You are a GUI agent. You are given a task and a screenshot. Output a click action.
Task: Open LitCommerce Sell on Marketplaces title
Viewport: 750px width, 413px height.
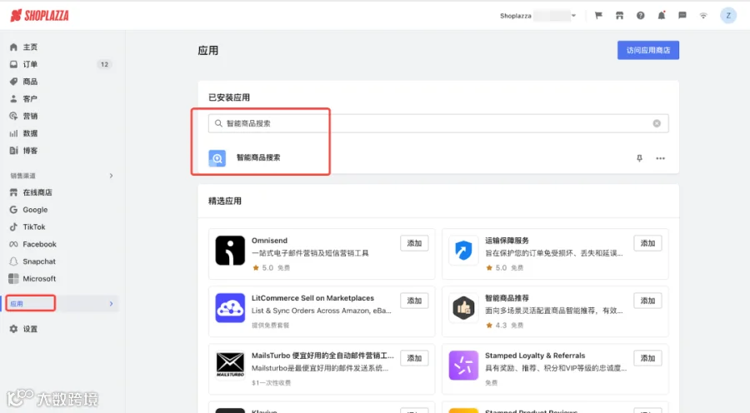pyautogui.click(x=312, y=297)
